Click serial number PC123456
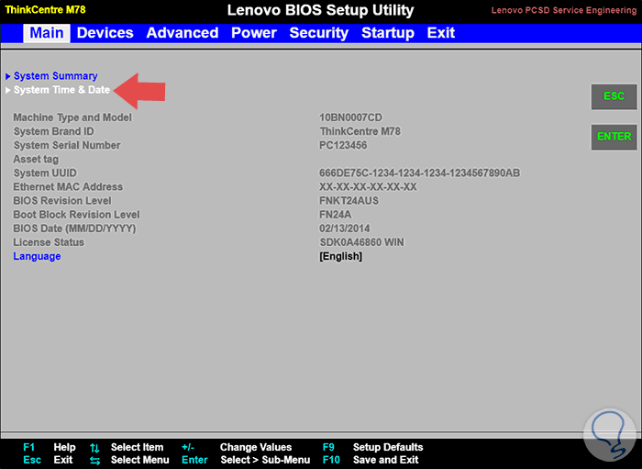 coord(343,145)
